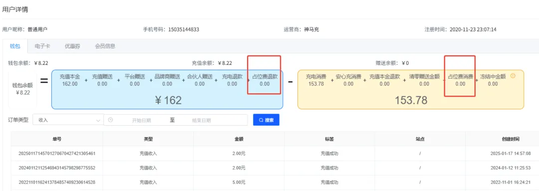Click the 清零赠送金额 0.00 item

click(425, 80)
